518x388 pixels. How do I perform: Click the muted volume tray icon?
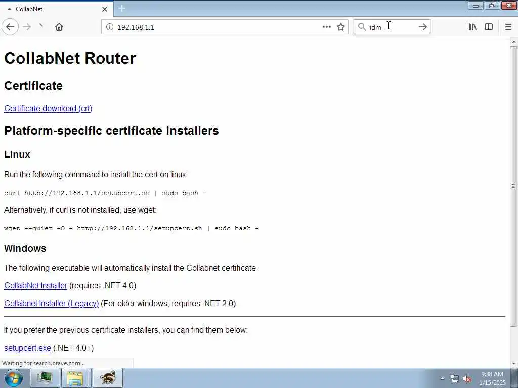pyautogui.click(x=467, y=379)
